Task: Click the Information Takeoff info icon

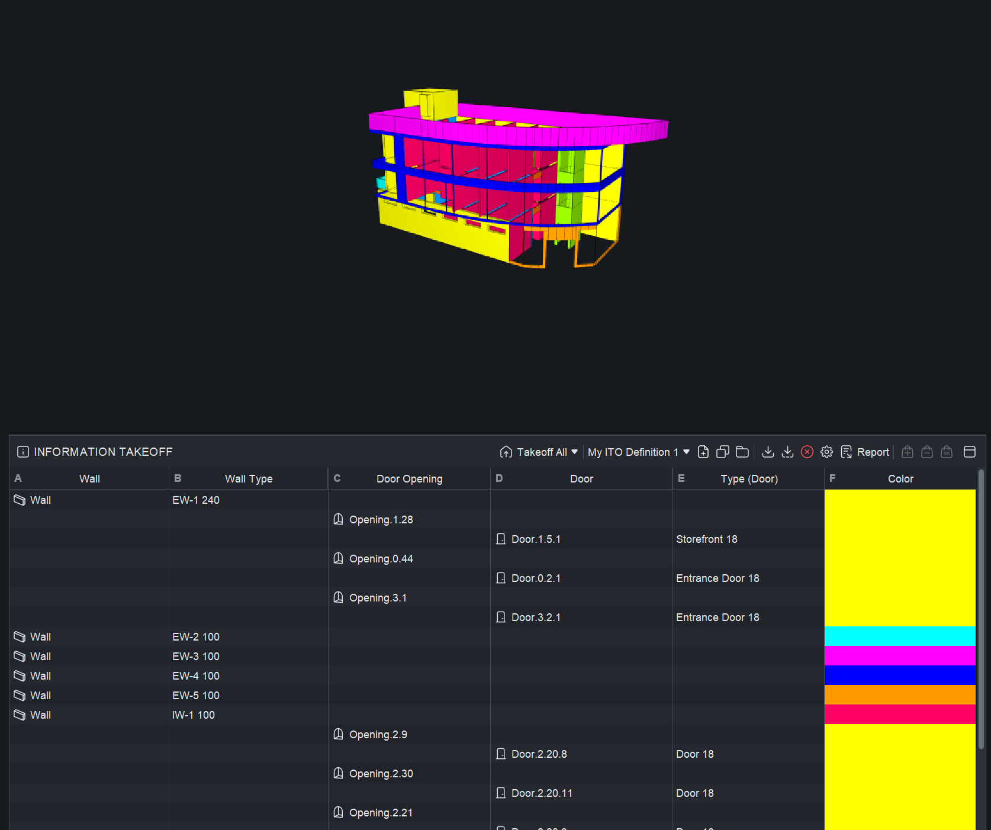Action: 23,452
